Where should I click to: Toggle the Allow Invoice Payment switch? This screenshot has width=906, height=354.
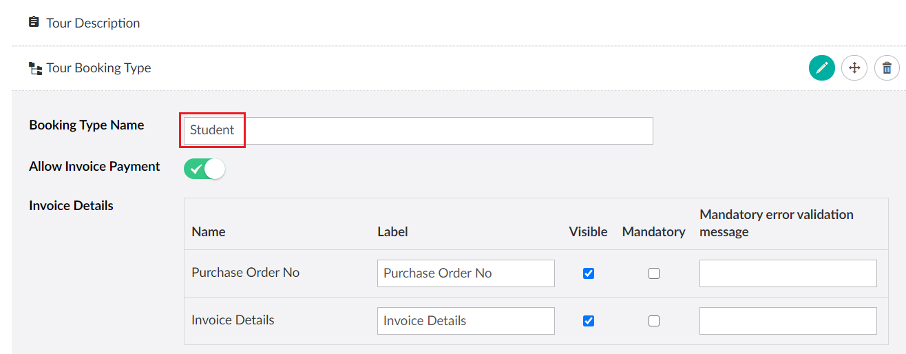tap(204, 169)
